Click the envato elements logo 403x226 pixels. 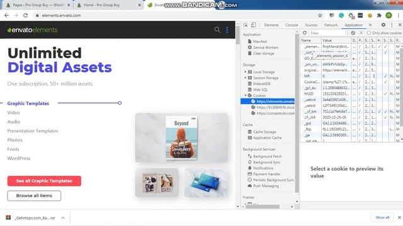click(x=32, y=30)
